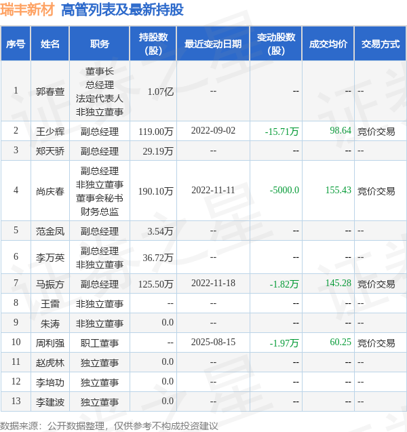Select the name 尚庆春

tap(50, 191)
